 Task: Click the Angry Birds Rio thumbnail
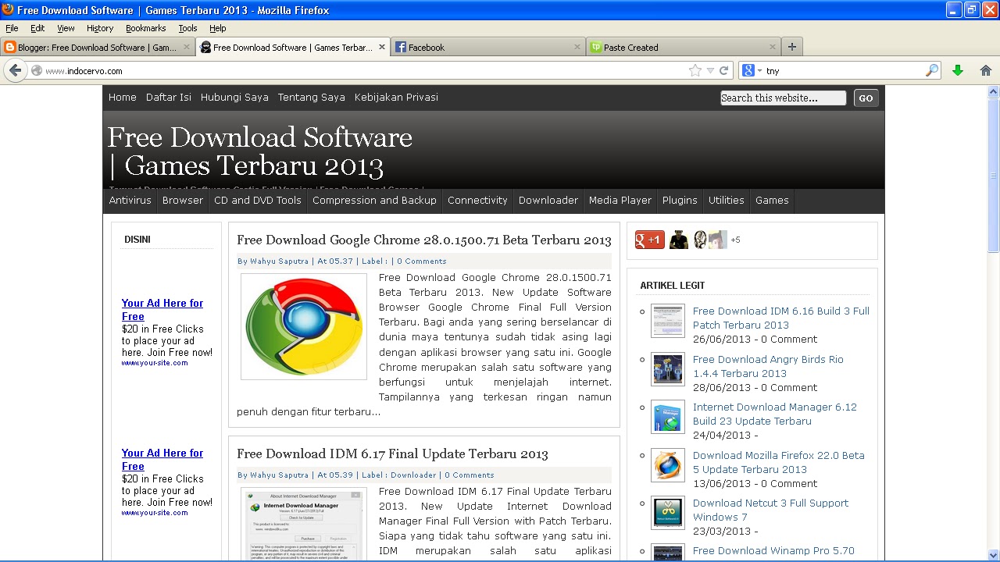click(668, 369)
